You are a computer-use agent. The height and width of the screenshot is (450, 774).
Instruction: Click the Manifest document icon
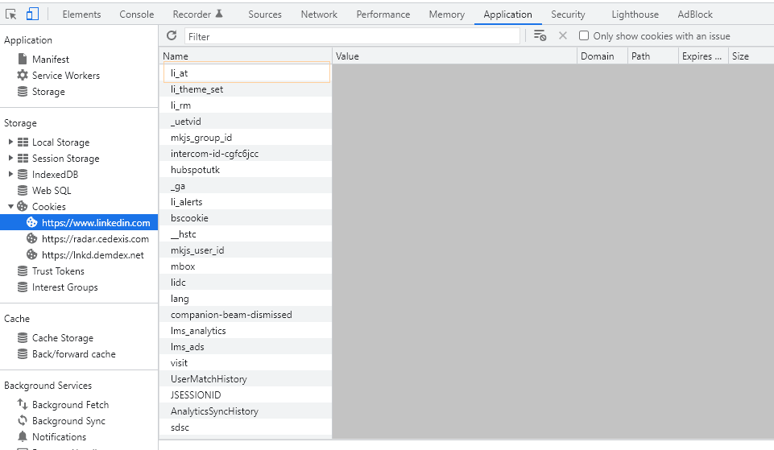(23, 60)
